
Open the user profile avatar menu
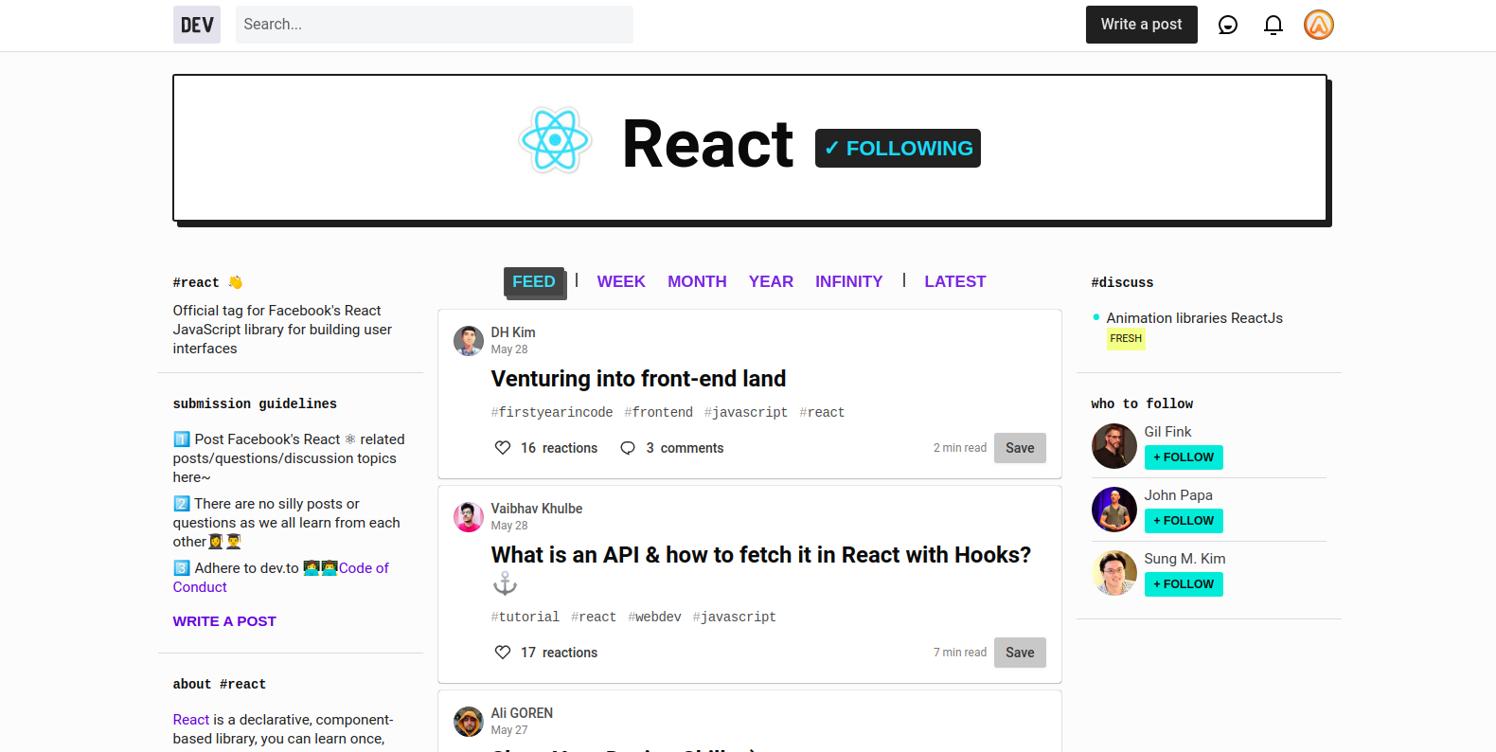point(1318,25)
